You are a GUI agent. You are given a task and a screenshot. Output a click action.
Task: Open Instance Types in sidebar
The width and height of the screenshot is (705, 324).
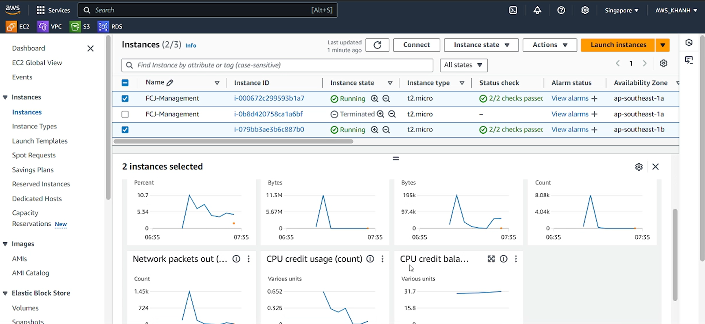coord(34,126)
